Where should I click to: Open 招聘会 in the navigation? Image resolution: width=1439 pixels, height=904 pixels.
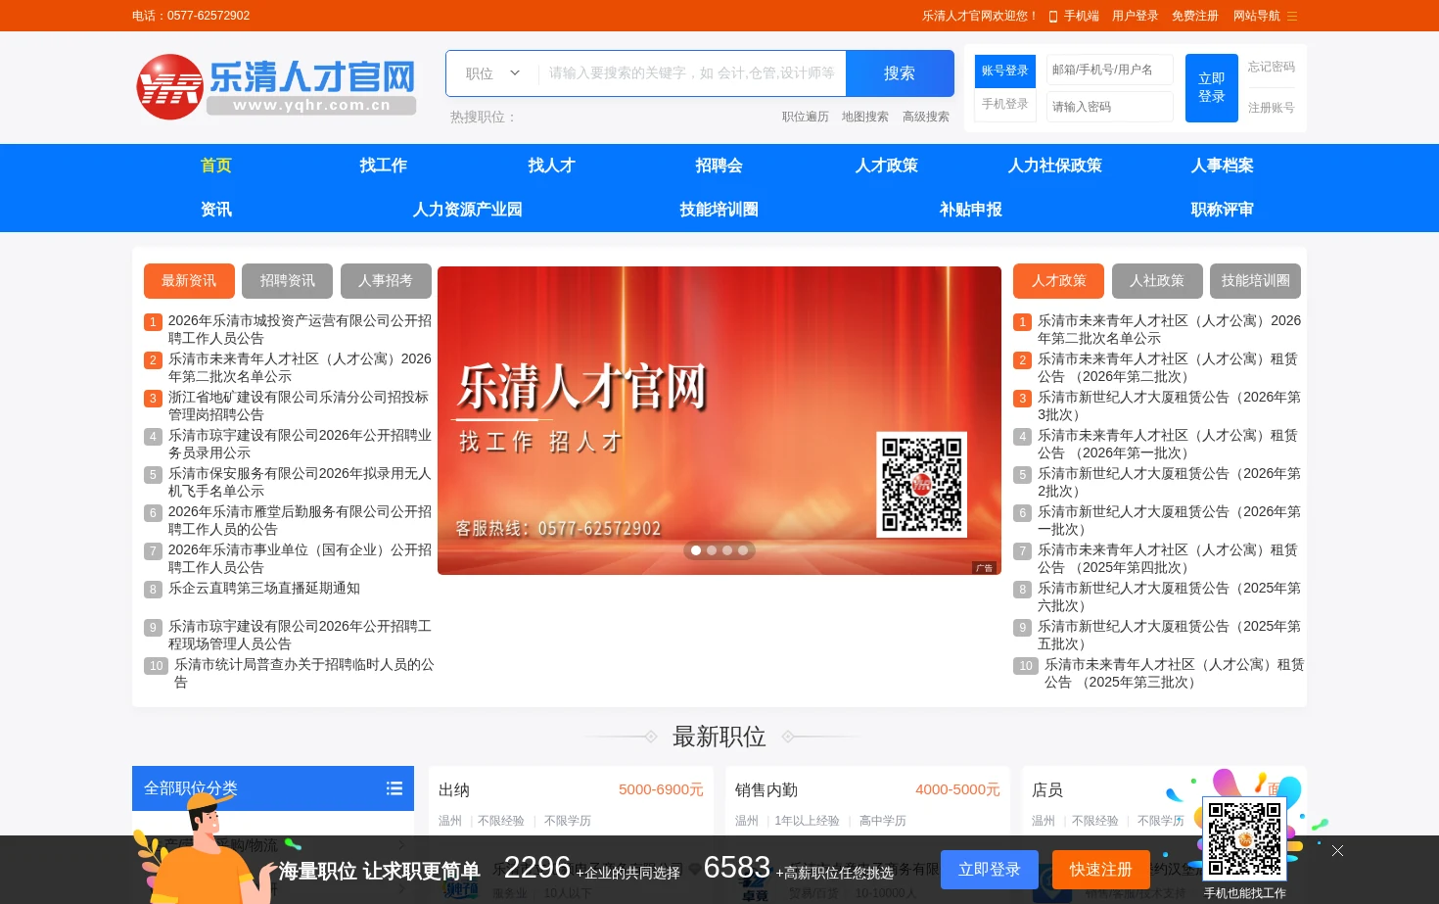(719, 166)
